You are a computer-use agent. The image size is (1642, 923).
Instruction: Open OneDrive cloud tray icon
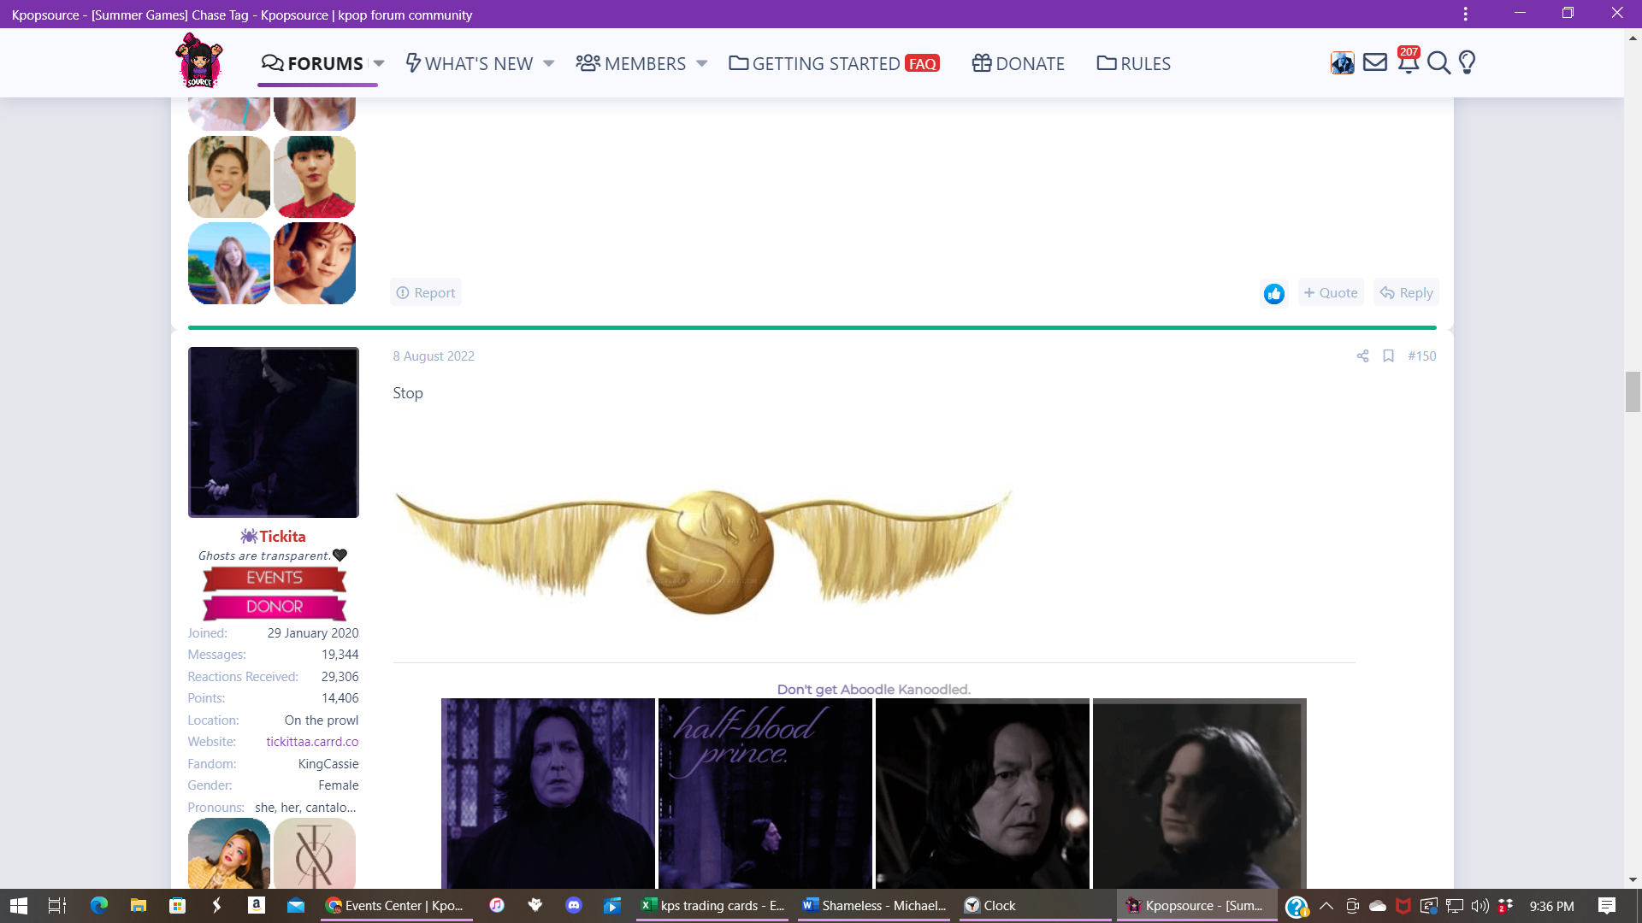[x=1378, y=905]
